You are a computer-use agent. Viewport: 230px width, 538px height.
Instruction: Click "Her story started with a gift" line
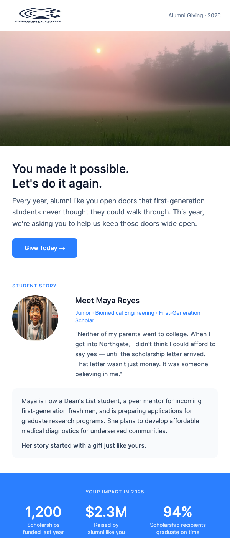coord(84,446)
